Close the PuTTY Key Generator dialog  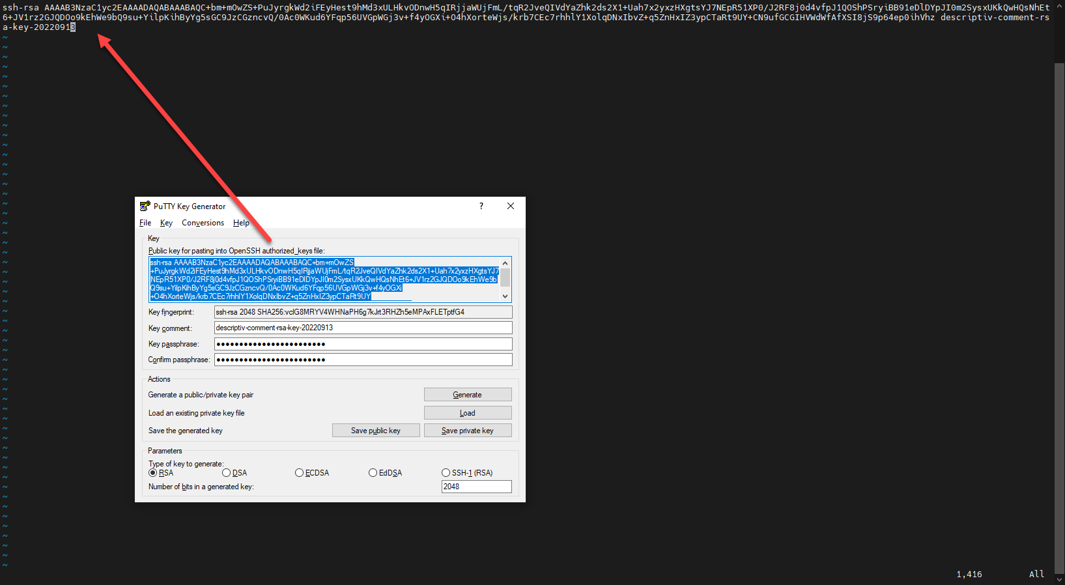pos(511,206)
